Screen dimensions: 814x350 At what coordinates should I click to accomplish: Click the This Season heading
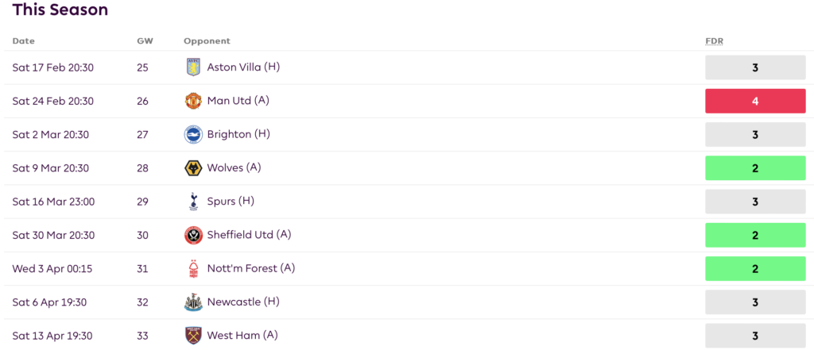60,10
